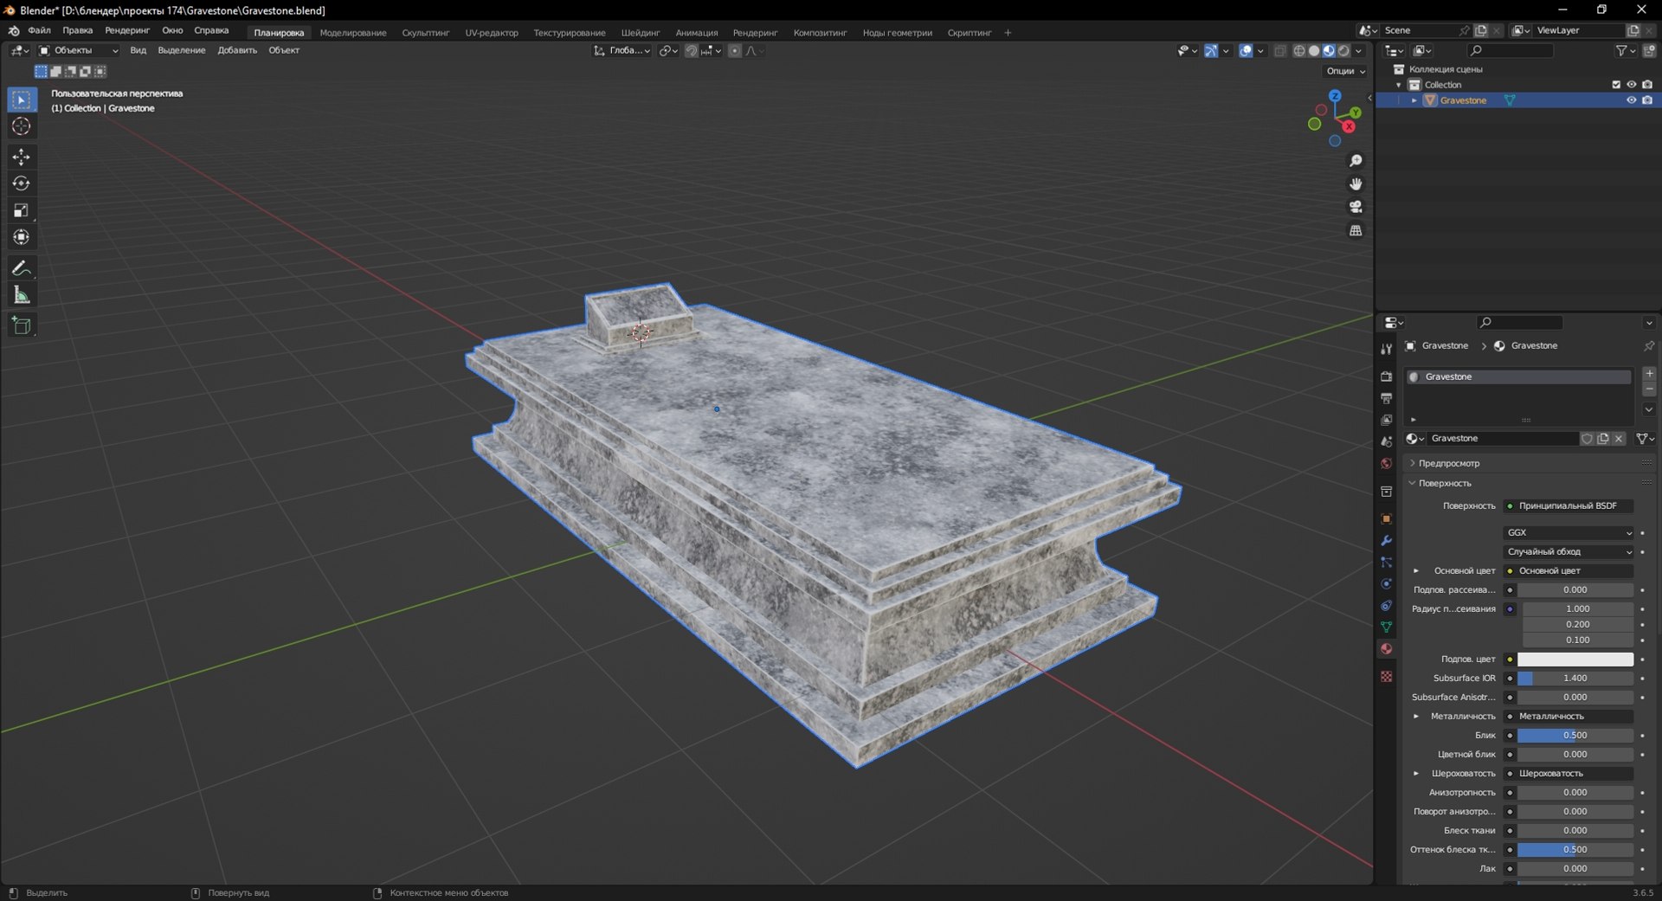The image size is (1662, 901).
Task: Open the Добавить menu in the viewport header
Action: point(237,50)
